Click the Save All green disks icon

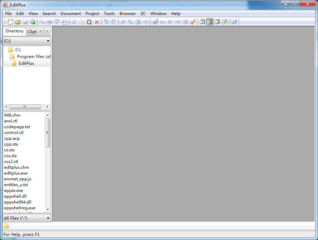[x=33, y=22]
